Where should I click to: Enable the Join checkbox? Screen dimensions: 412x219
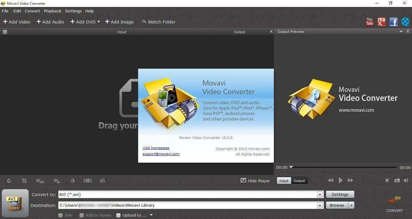60,215
